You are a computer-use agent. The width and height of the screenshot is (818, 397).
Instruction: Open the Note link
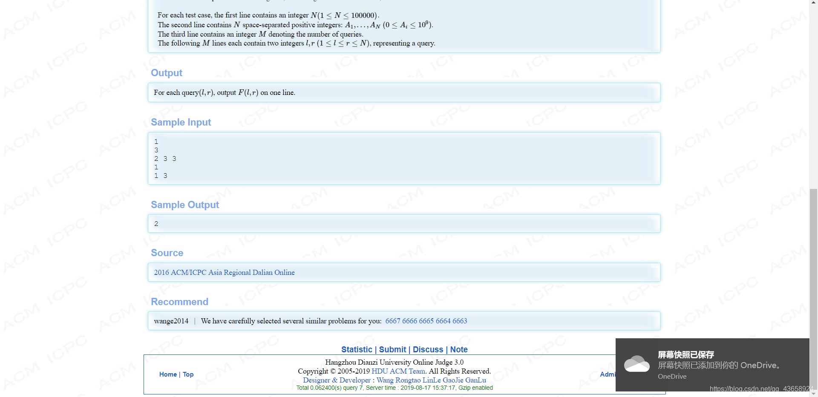tap(459, 349)
